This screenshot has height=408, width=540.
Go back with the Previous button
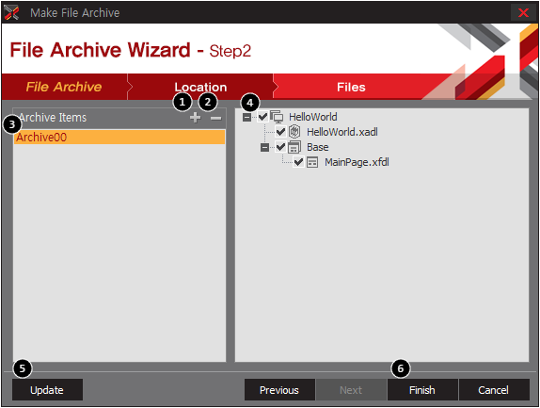(279, 390)
